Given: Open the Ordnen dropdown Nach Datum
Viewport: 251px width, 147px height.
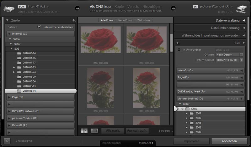Looking at the screenshot, I should point(229,55).
